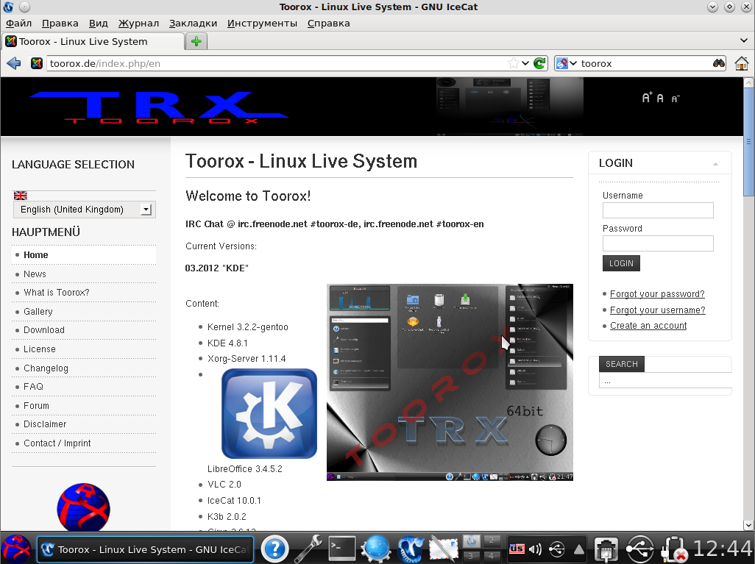The image size is (755, 564).
Task: Switch to virtual desktop 2 in pager
Action: (491, 540)
